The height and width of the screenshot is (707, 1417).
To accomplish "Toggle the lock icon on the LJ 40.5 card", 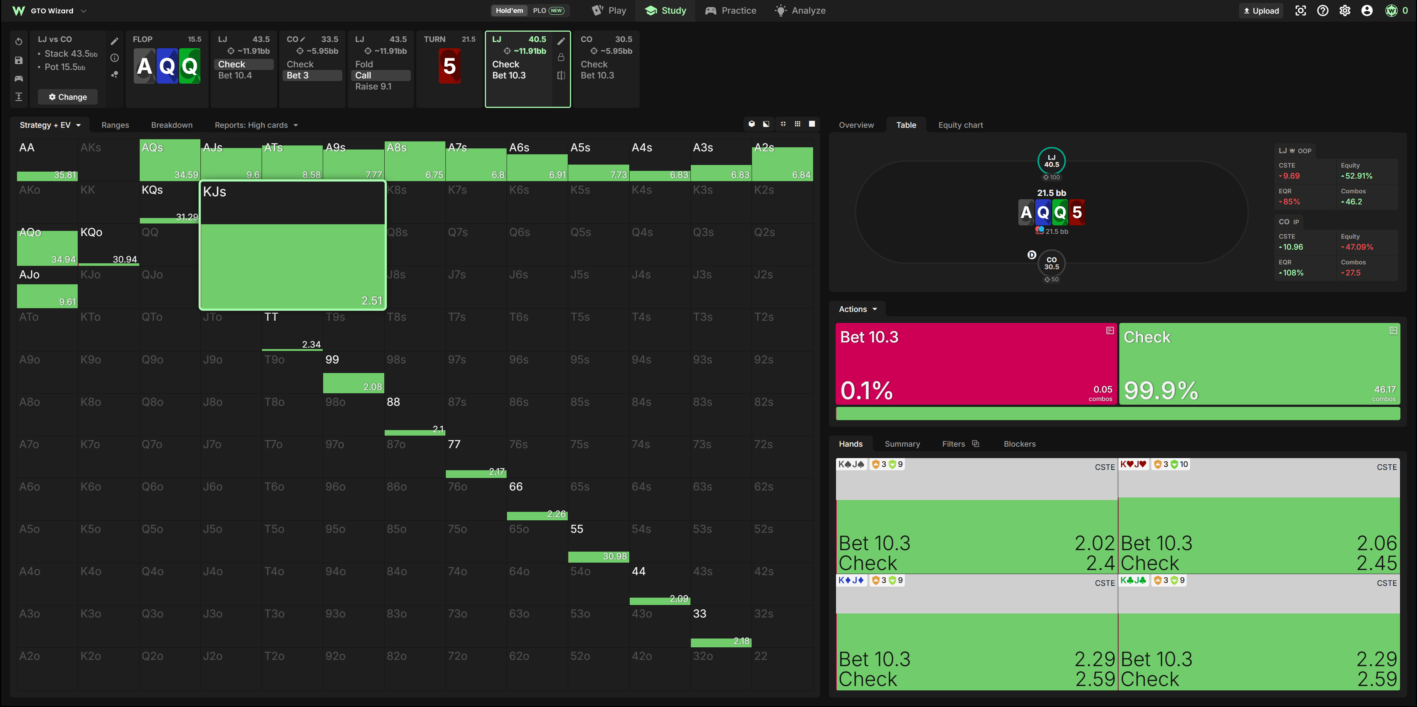I will tap(561, 57).
